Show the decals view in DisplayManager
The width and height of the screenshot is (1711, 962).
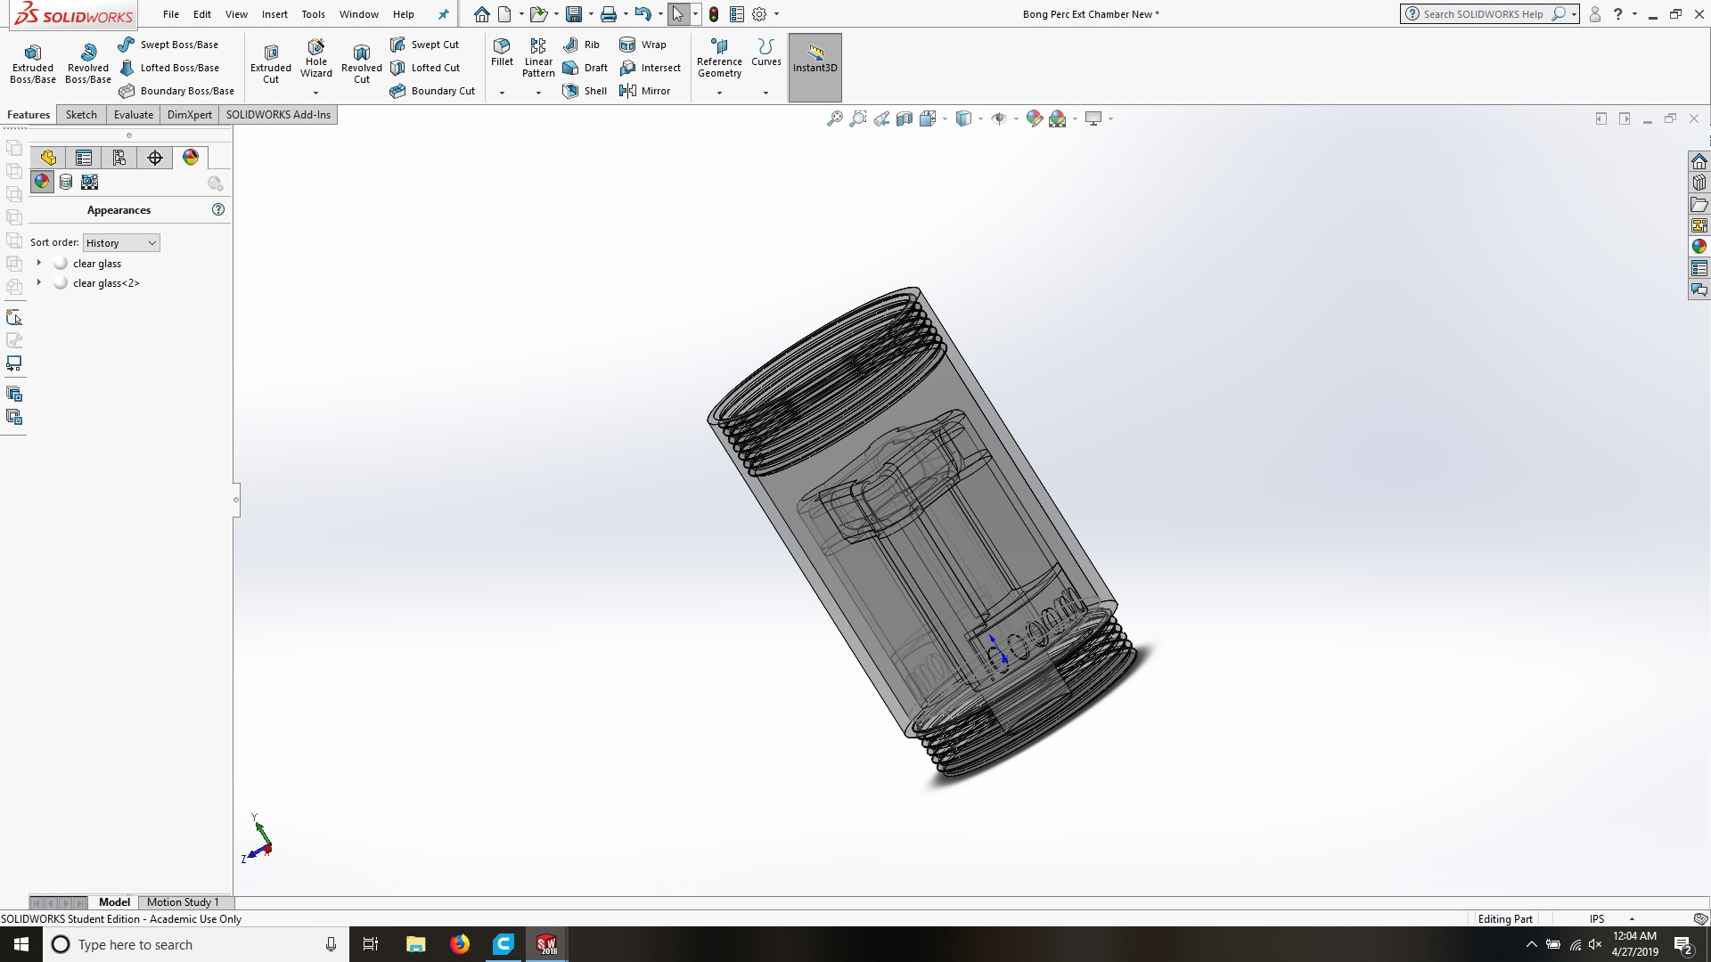(x=66, y=182)
